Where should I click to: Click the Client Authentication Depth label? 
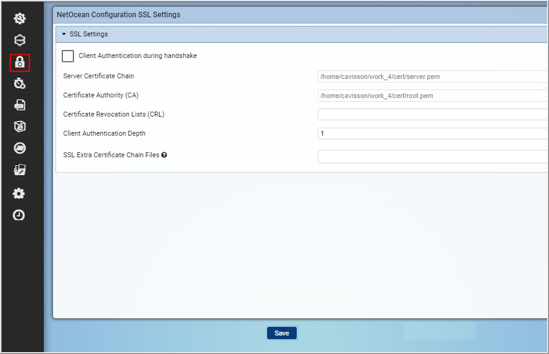point(104,133)
